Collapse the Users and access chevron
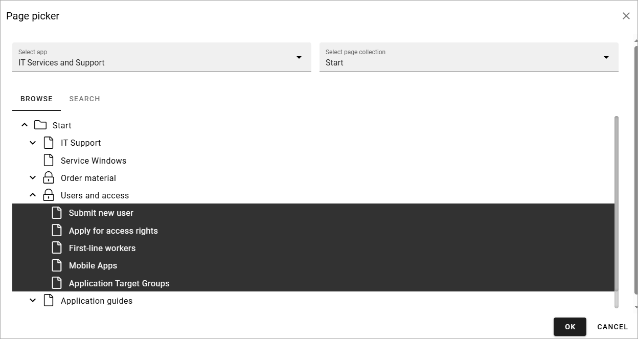 [x=33, y=195]
